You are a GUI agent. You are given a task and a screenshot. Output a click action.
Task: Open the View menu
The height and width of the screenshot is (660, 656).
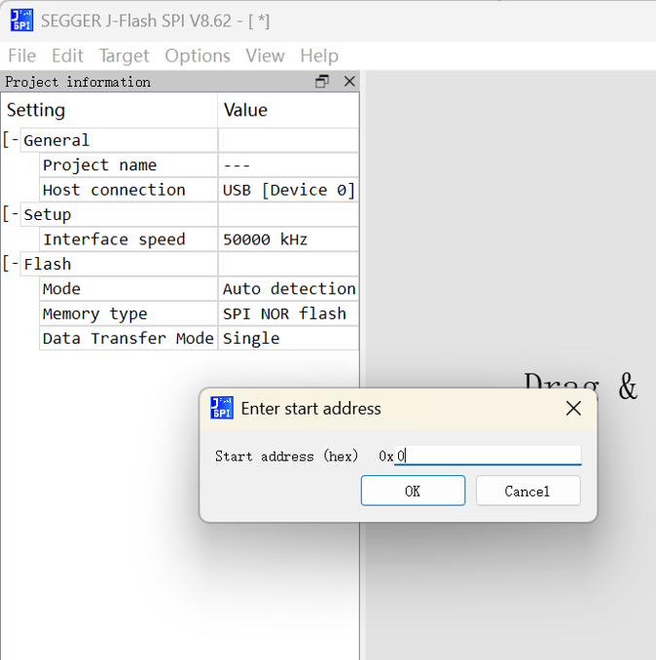click(x=265, y=55)
